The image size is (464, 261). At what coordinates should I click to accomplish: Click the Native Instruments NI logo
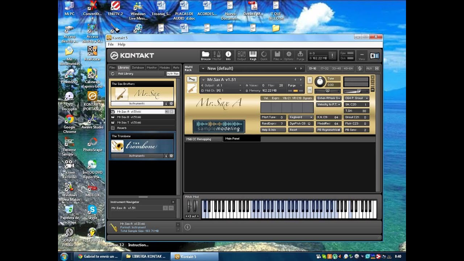coord(374,56)
